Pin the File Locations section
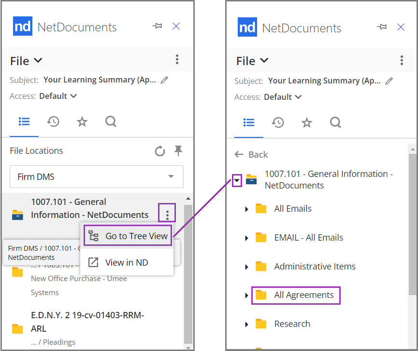This screenshot has width=418, height=351. tap(178, 151)
